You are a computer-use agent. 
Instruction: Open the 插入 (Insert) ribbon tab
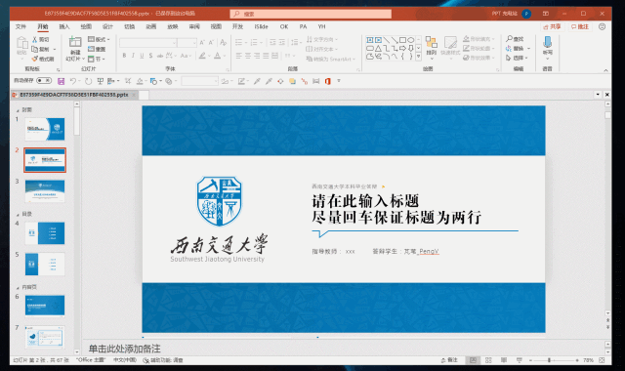64,26
